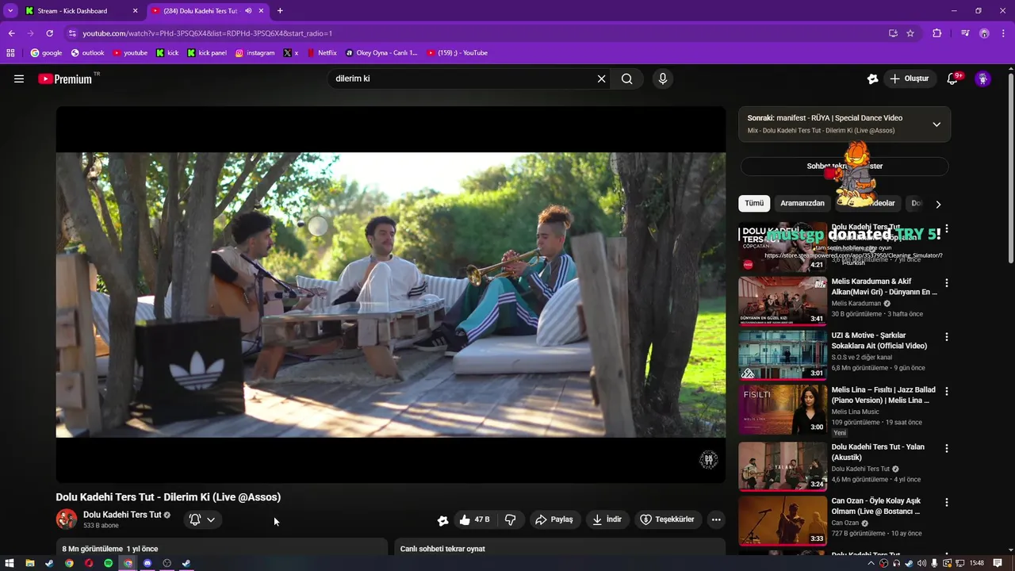Open Chrome media controls icon
Screen dimensions: 1015x571
click(965, 33)
